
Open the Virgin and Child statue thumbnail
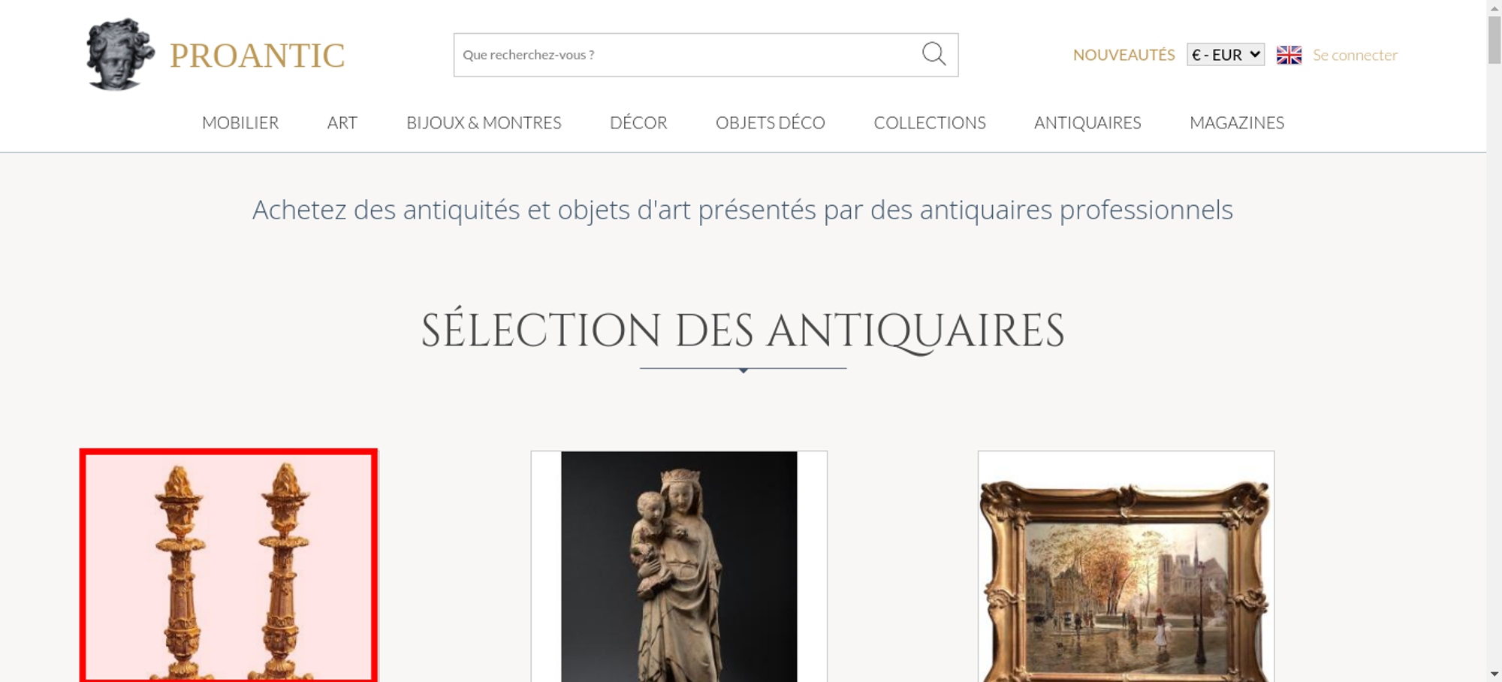(x=679, y=566)
